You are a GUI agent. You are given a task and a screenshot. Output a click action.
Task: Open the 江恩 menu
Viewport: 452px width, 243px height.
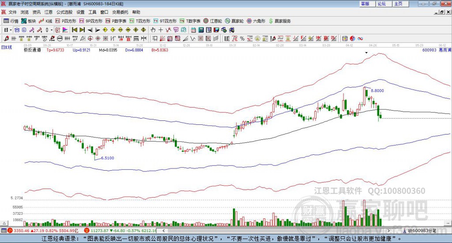click(x=49, y=12)
